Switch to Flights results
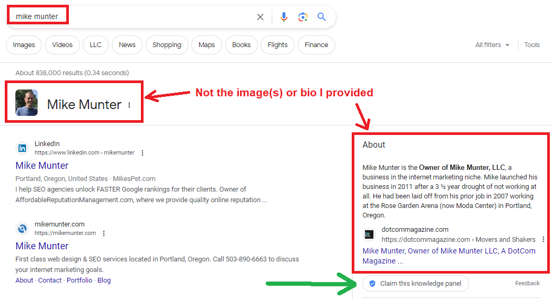The height and width of the screenshot is (299, 553). [x=278, y=45]
